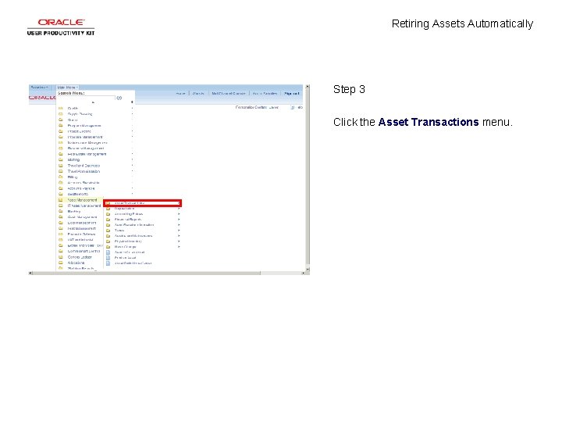Expand the arrow on the Mass Change row
Screen dimensions: 562x422
(179, 247)
